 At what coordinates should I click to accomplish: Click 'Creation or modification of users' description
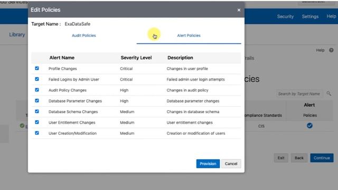coord(196,134)
